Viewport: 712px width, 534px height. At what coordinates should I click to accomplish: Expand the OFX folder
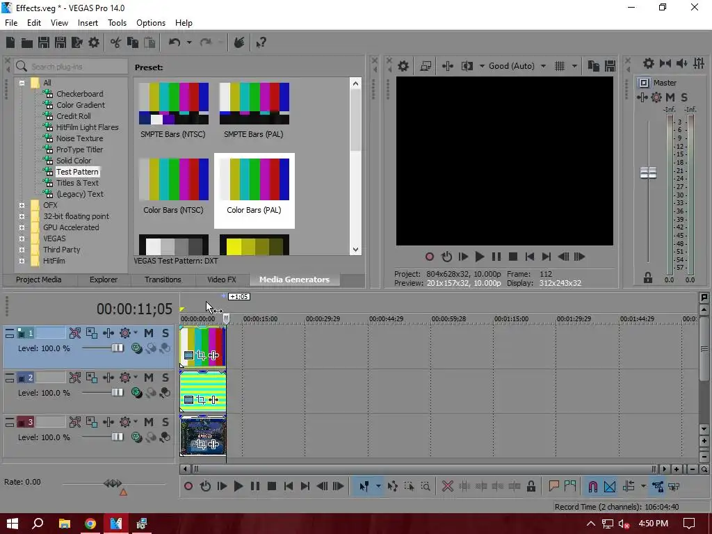pyautogui.click(x=22, y=205)
